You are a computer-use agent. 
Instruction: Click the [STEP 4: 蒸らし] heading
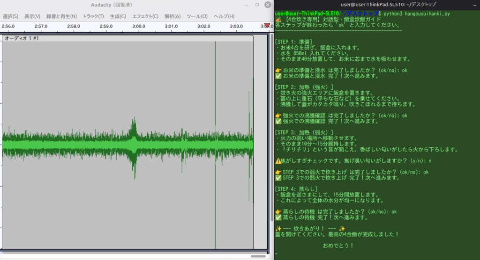(x=296, y=189)
